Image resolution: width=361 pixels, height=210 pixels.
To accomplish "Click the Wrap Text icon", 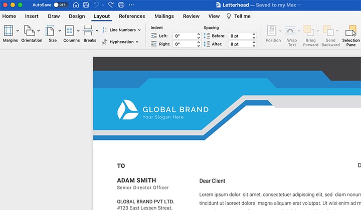I will pyautogui.click(x=290, y=30).
